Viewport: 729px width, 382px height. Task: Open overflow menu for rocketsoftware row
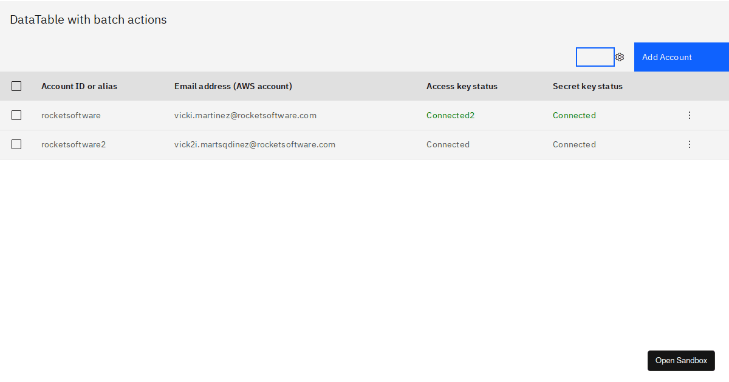(689, 115)
